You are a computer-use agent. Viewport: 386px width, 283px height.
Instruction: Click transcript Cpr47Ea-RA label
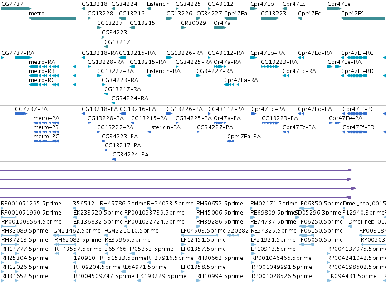[x=241, y=80]
